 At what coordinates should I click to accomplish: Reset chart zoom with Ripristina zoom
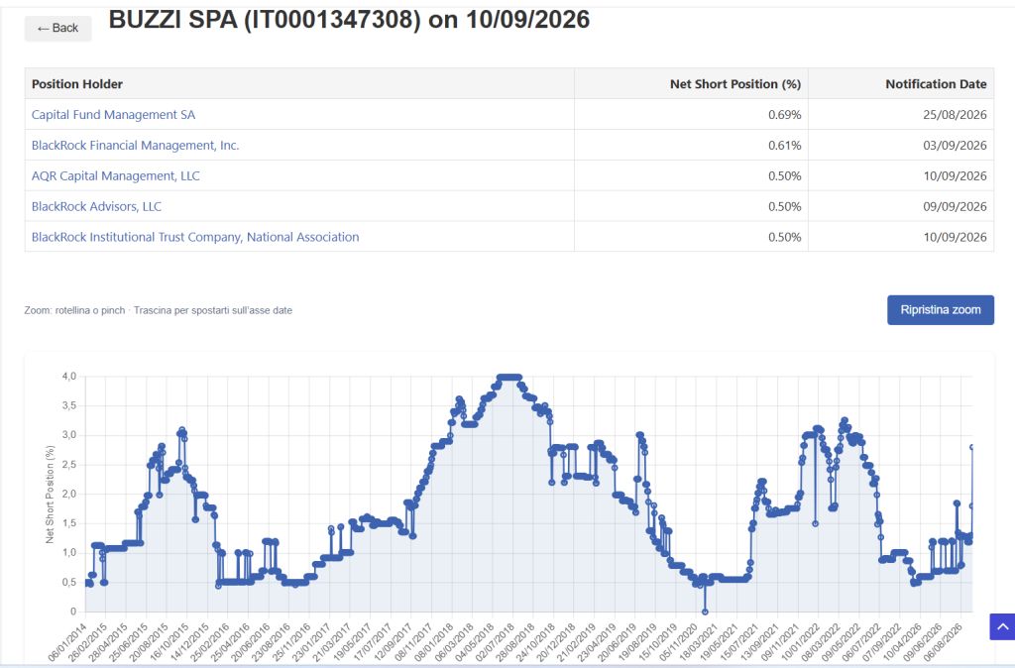pos(940,310)
